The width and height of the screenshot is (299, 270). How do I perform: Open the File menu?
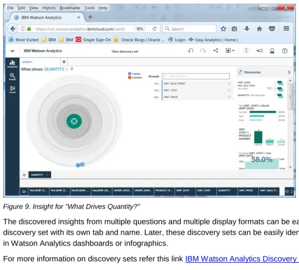click(x=10, y=8)
